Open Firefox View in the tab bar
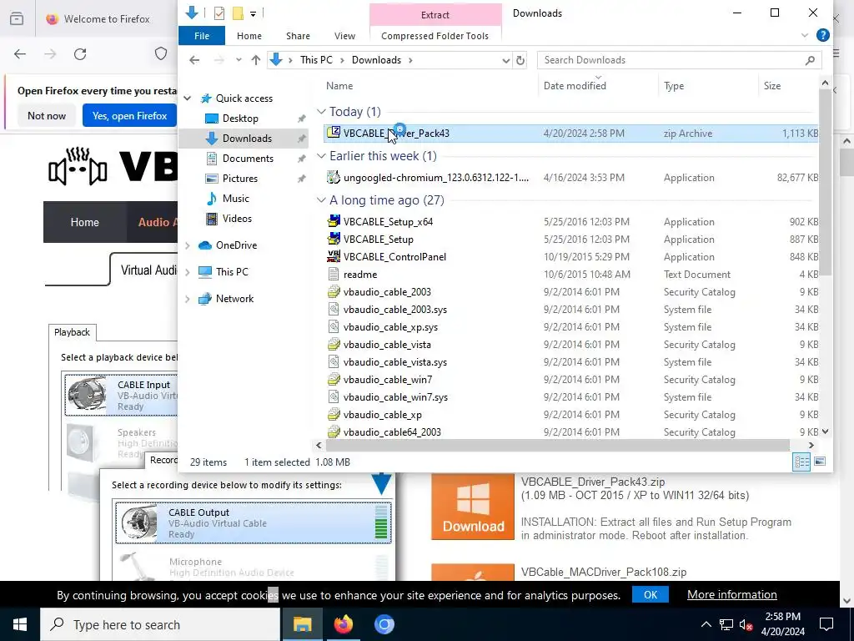 point(17,18)
